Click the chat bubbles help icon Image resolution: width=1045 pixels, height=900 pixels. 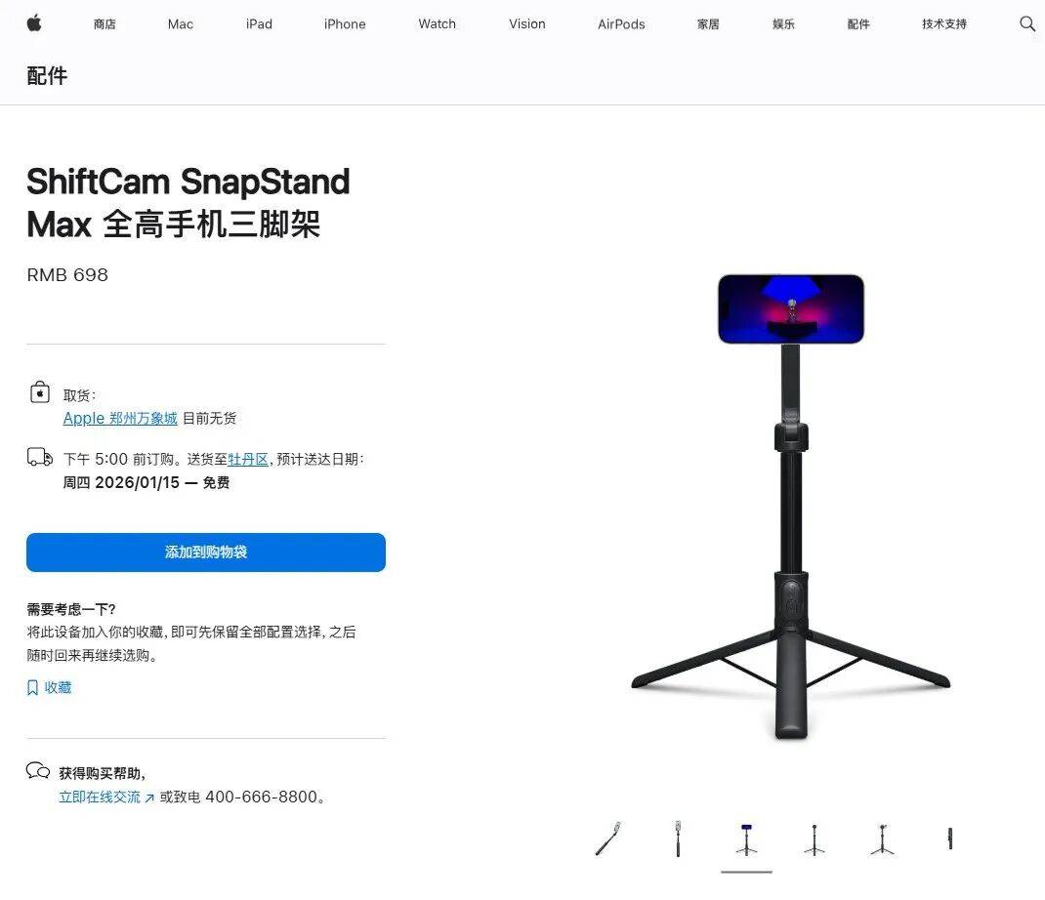(38, 771)
